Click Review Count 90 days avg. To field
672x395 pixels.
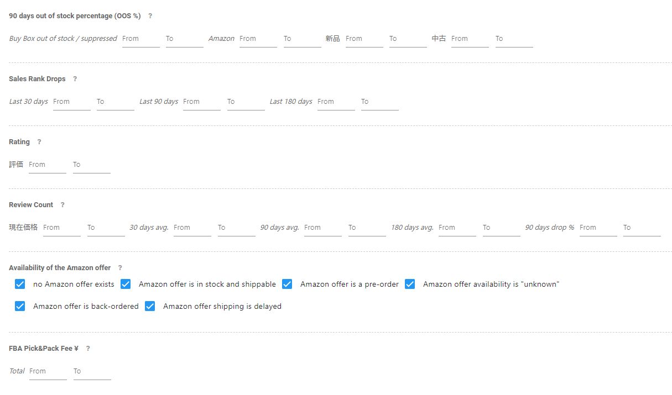click(367, 228)
